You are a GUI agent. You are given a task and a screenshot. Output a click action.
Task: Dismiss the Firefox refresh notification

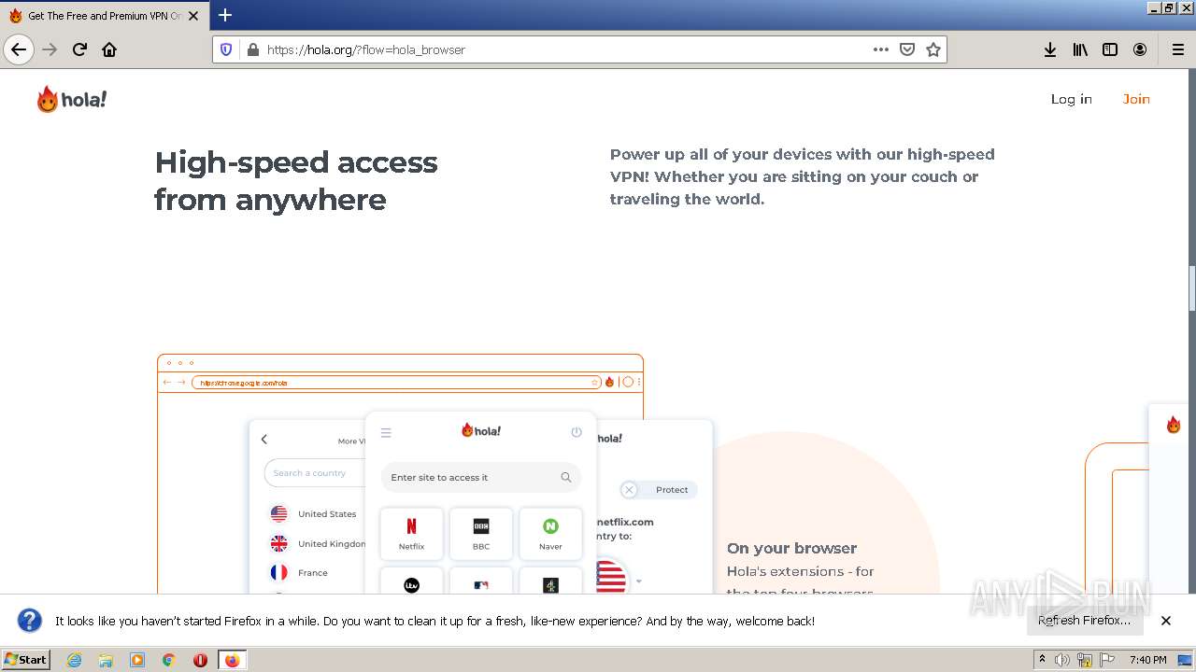[1166, 621]
